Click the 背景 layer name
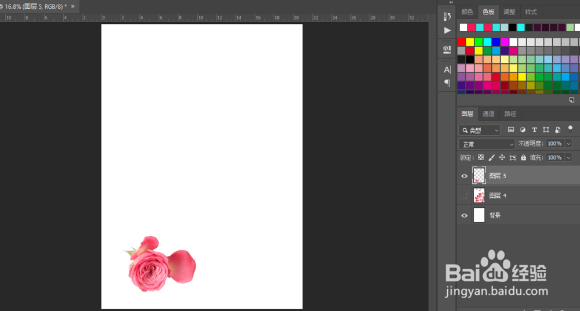This screenshot has height=311, width=580. (495, 215)
